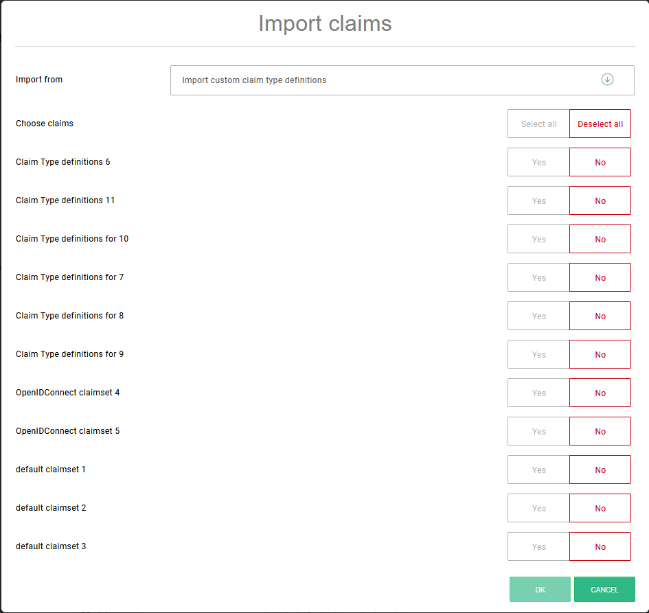Select Yes for Claim Type definitions for 8
Viewport: 649px width, 613px height.
538,316
